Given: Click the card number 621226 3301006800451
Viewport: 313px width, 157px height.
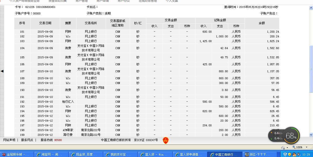Looking at the screenshot, I should [40, 7].
